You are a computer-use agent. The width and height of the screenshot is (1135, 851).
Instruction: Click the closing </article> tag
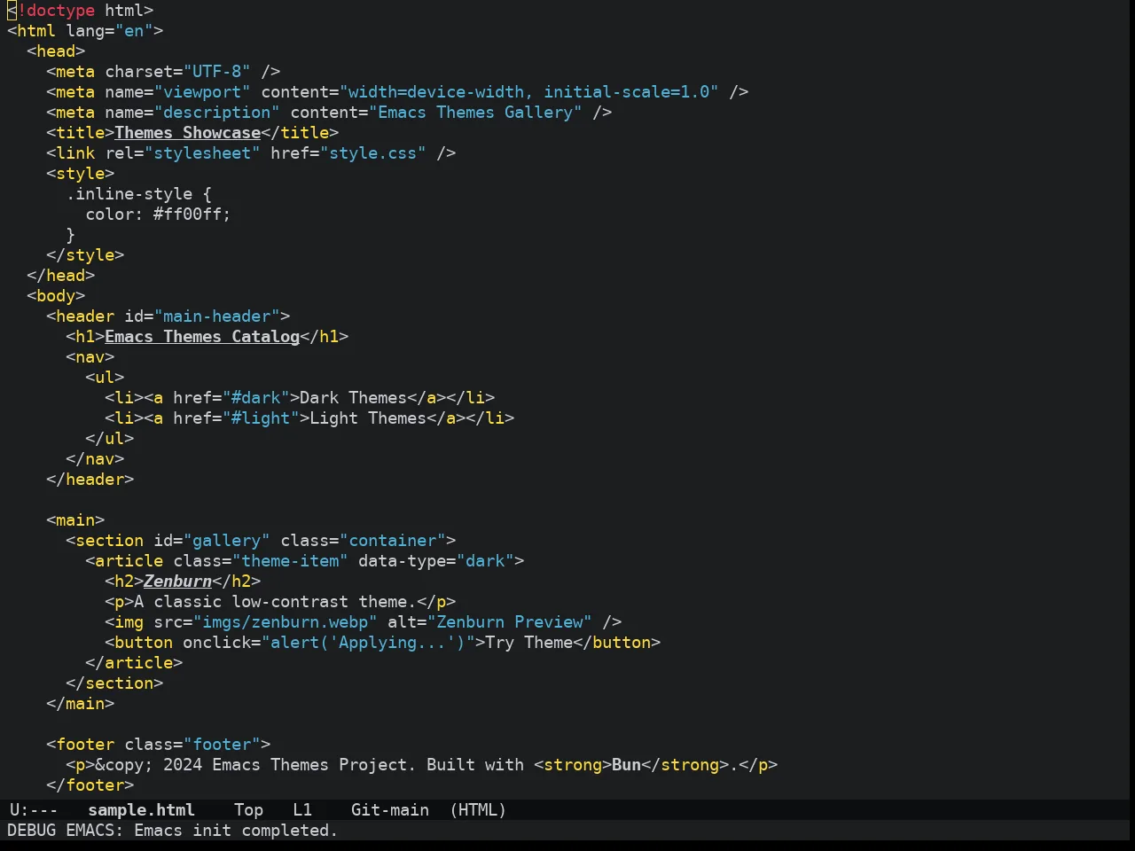point(134,663)
